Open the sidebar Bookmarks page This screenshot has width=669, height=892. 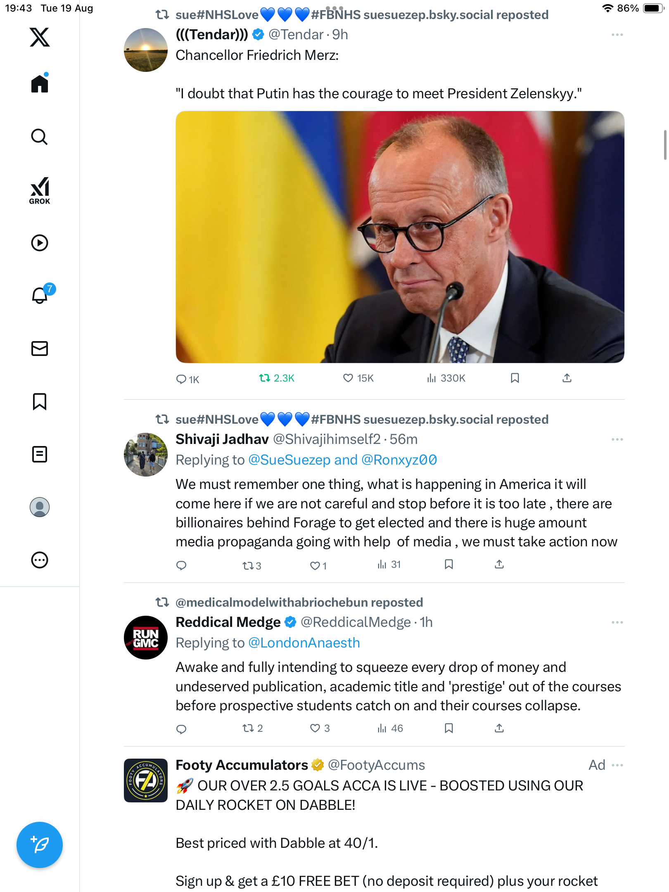40,401
